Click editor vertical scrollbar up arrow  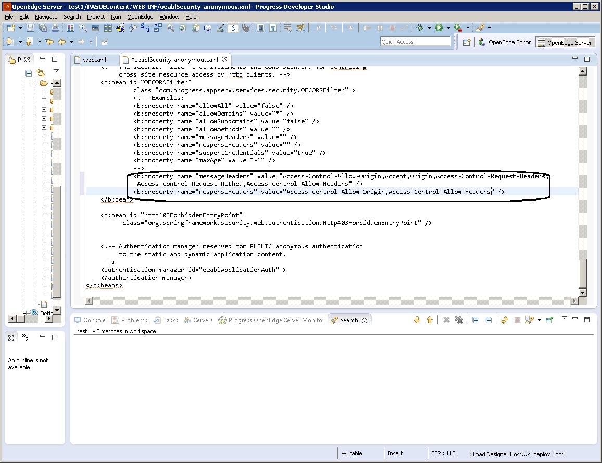pos(582,71)
